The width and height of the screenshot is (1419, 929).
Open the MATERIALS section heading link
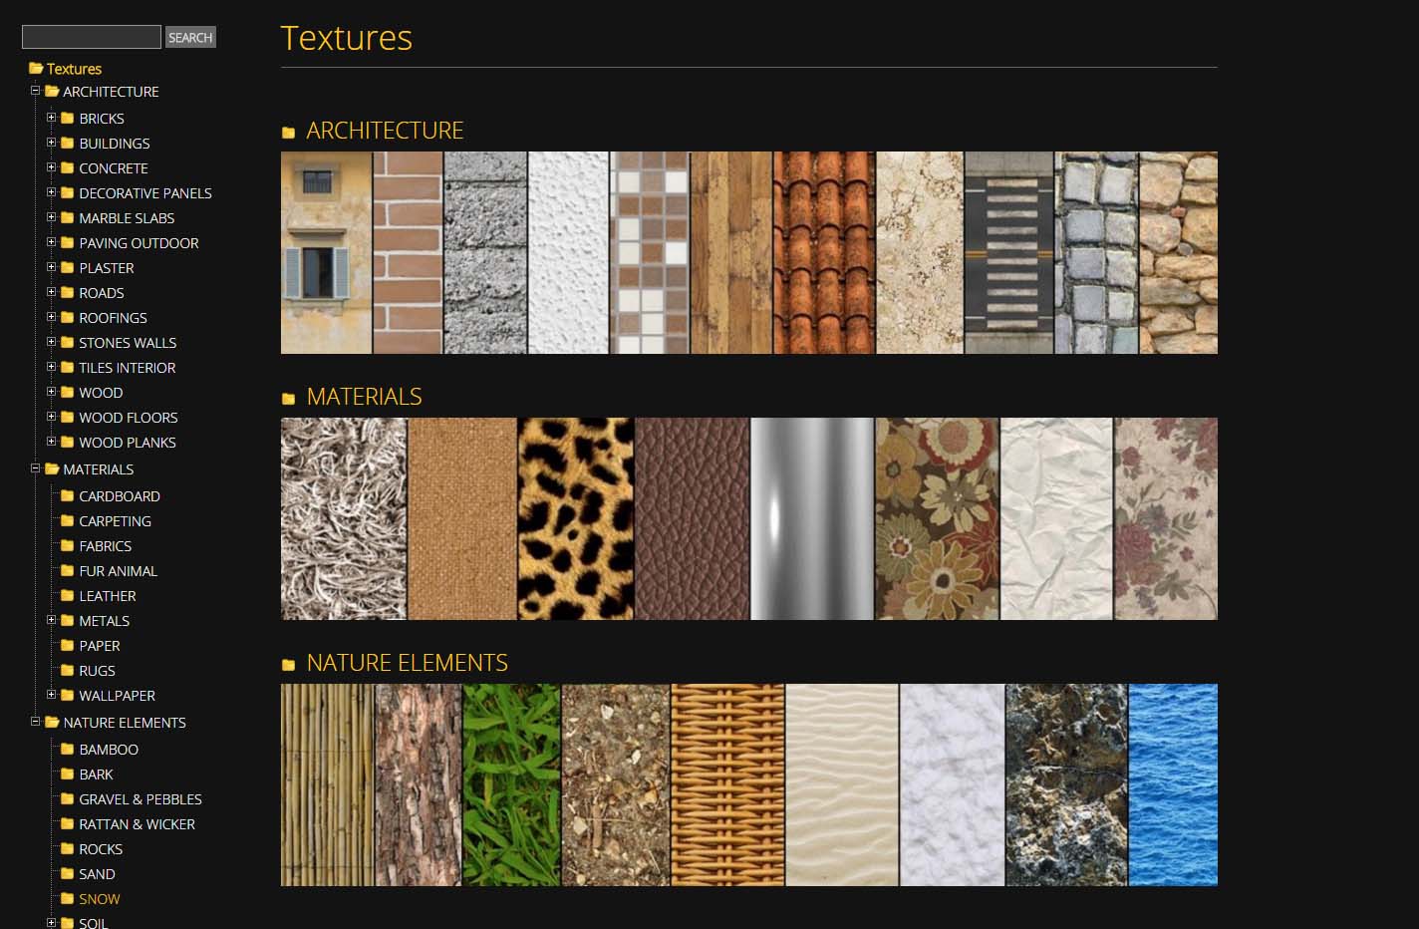pos(364,397)
